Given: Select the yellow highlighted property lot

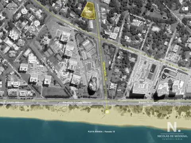Looking at the screenshot, I should [89, 11].
